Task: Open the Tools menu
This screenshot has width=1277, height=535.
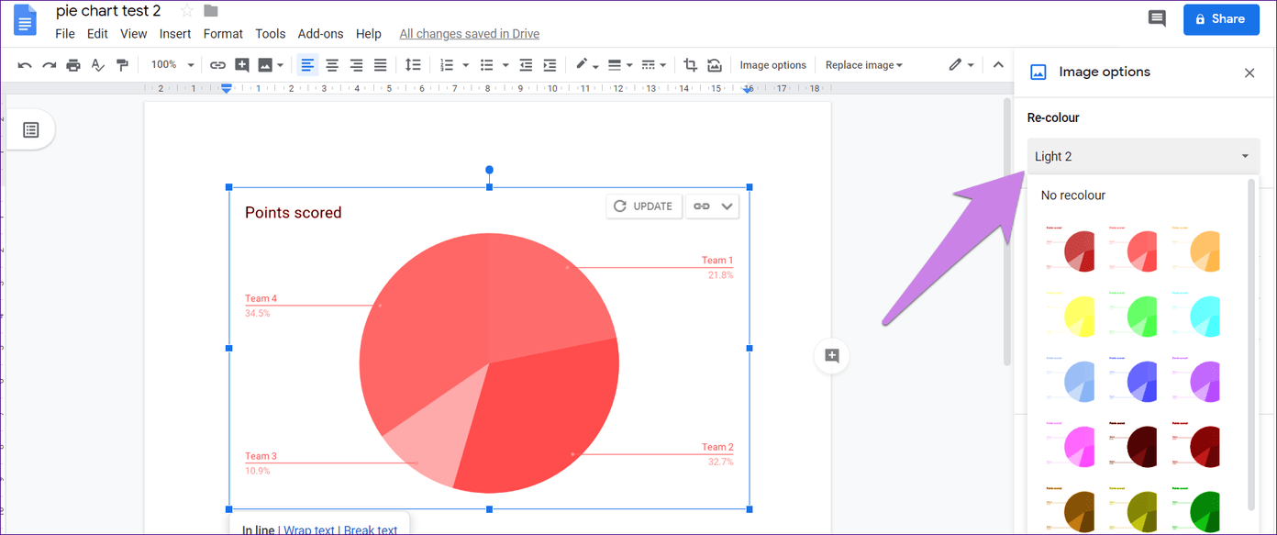Action: [x=271, y=34]
